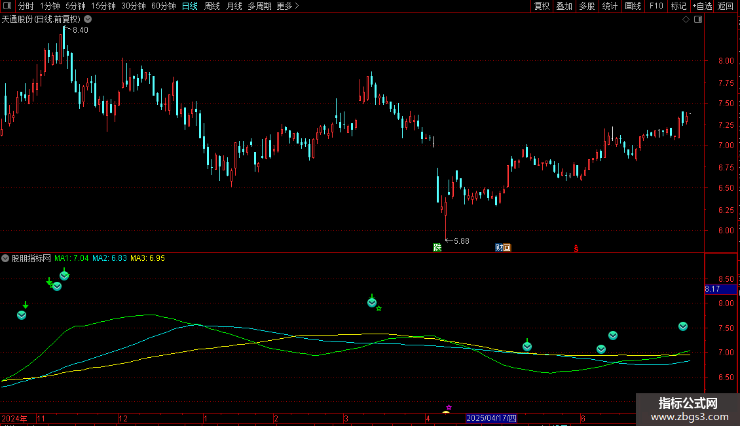
Task: Click the 8.00 price axis label in the main chart
Action: pos(726,61)
